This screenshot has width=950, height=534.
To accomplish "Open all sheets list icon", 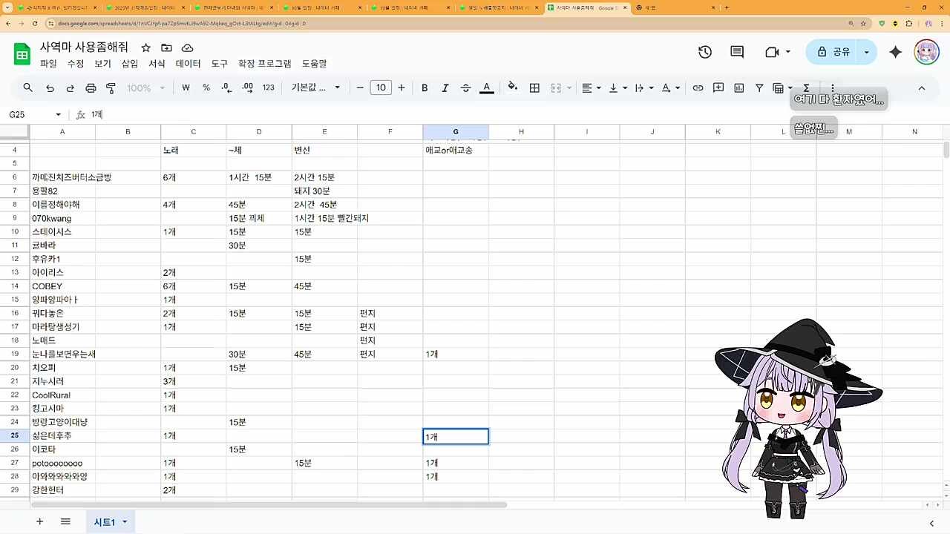I will pyautogui.click(x=65, y=521).
